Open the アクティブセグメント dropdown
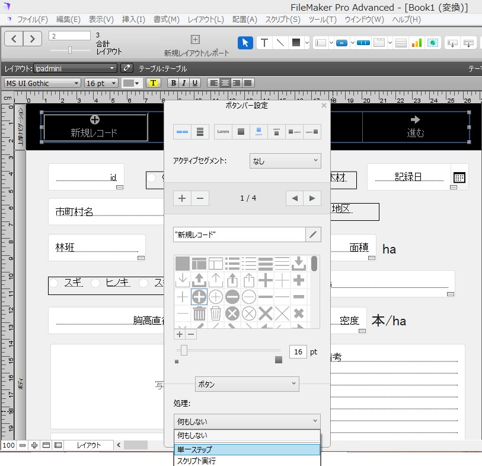 pos(285,161)
